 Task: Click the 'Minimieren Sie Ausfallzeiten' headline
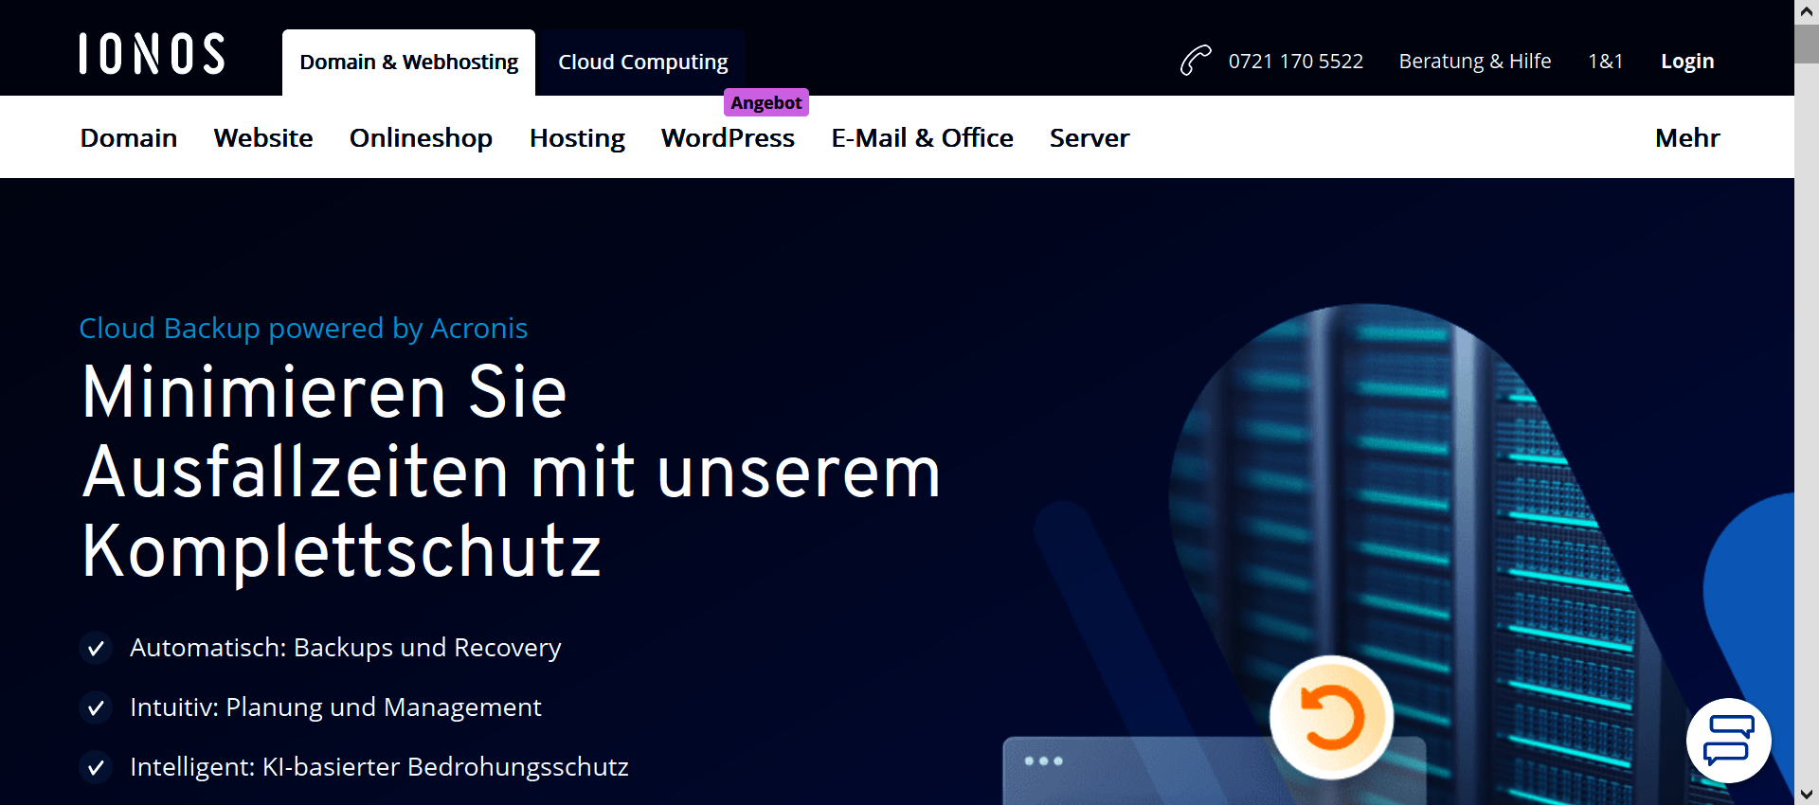click(512, 472)
